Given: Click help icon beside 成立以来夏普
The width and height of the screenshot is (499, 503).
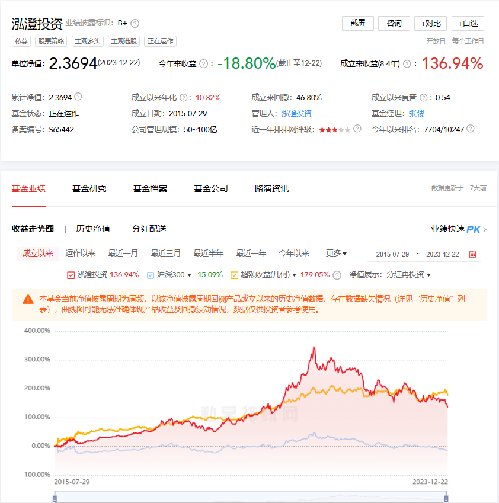Looking at the screenshot, I should tap(424, 98).
